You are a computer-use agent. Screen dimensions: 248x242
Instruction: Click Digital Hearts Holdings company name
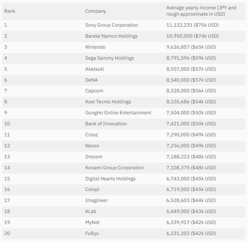click(110, 179)
